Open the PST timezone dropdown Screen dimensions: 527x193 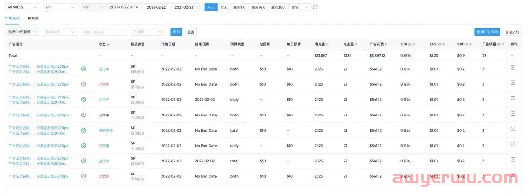93,7
